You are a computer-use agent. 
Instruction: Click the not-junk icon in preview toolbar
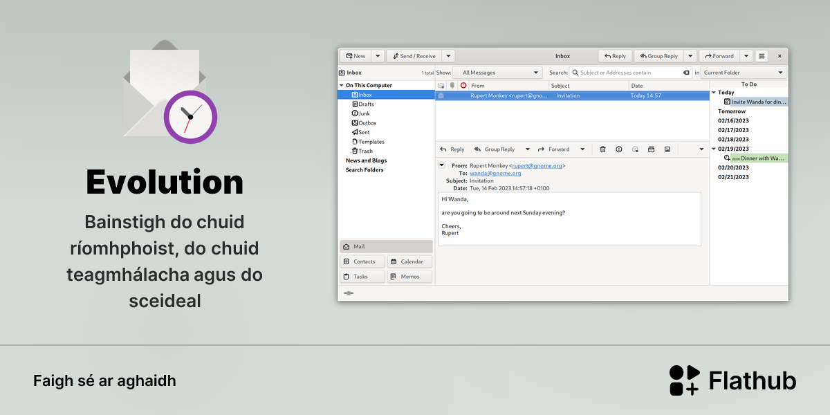(635, 149)
